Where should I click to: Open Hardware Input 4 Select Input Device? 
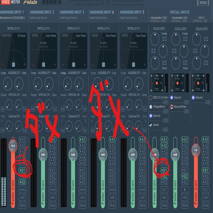[x=98, y=18]
